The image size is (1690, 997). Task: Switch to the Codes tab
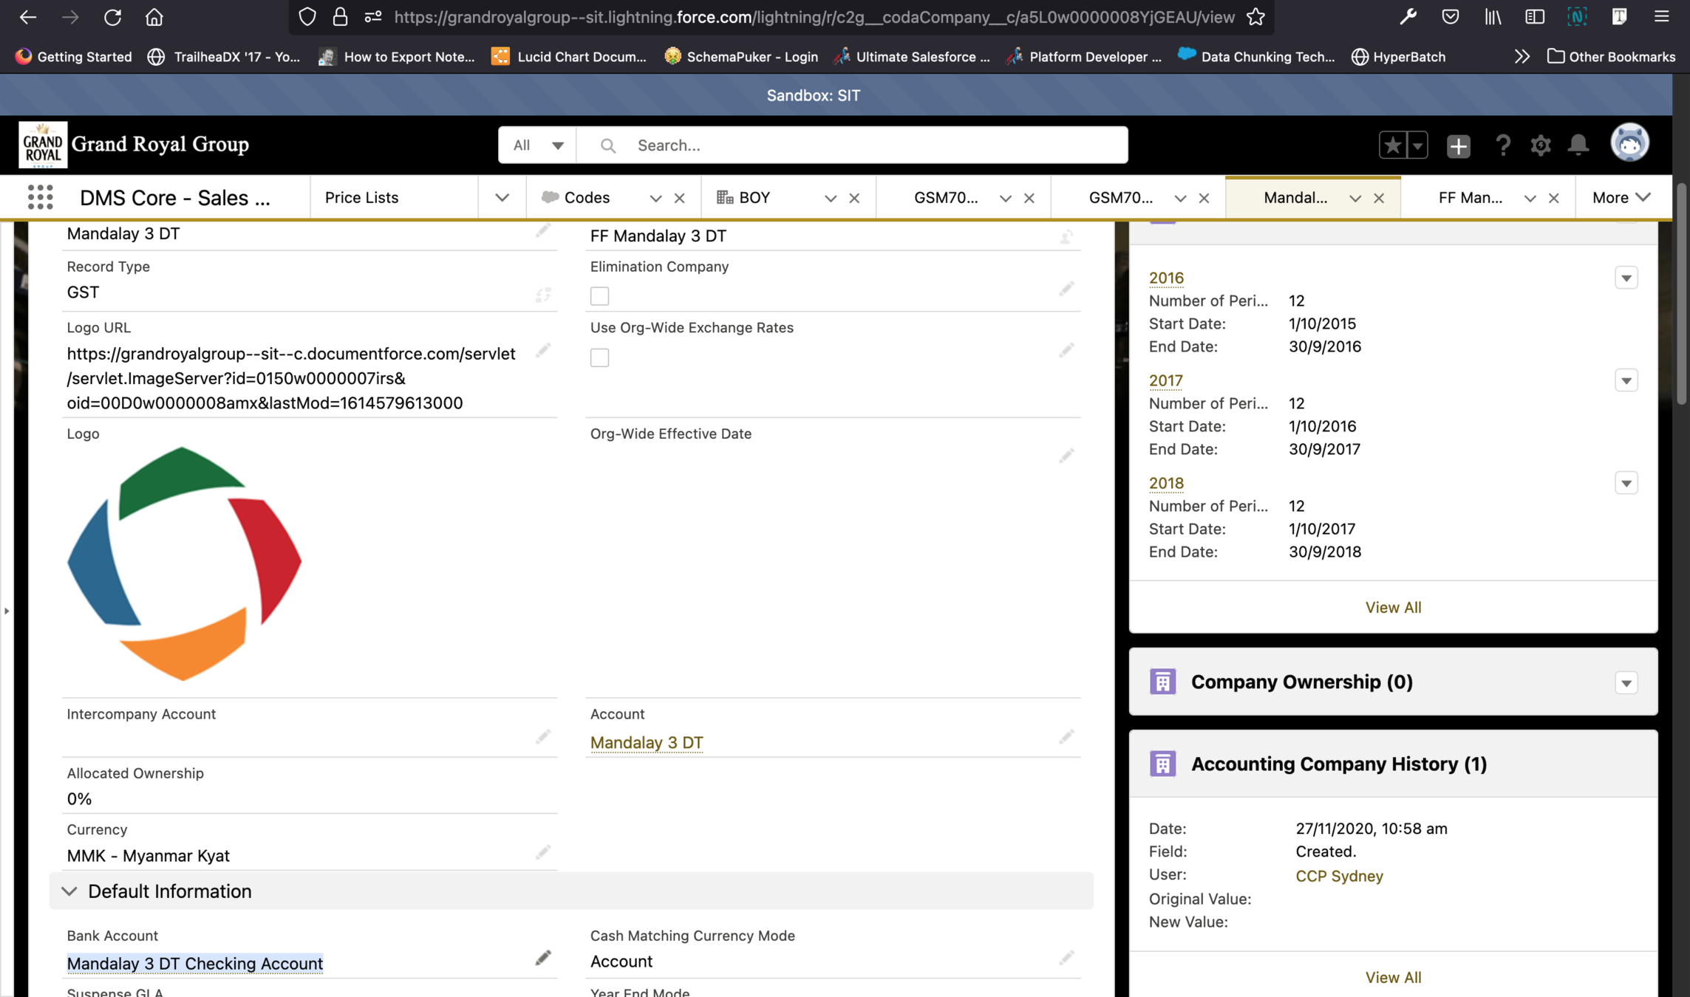tap(586, 198)
